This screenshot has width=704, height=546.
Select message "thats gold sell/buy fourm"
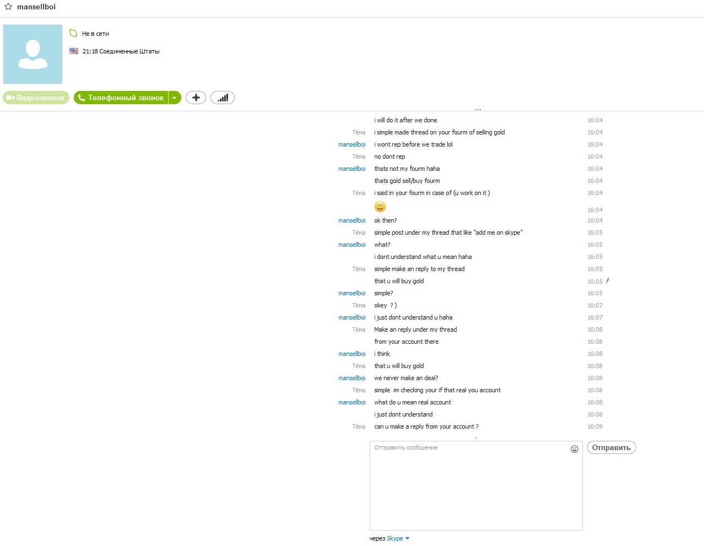pyautogui.click(x=407, y=181)
